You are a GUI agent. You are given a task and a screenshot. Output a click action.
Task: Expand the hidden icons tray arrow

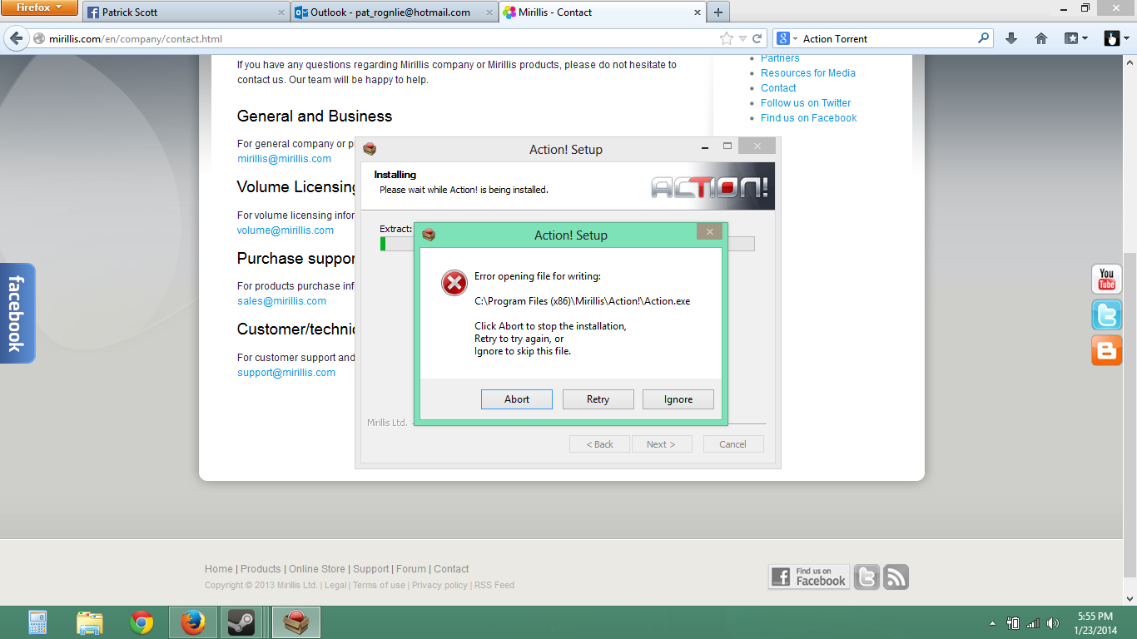991,622
